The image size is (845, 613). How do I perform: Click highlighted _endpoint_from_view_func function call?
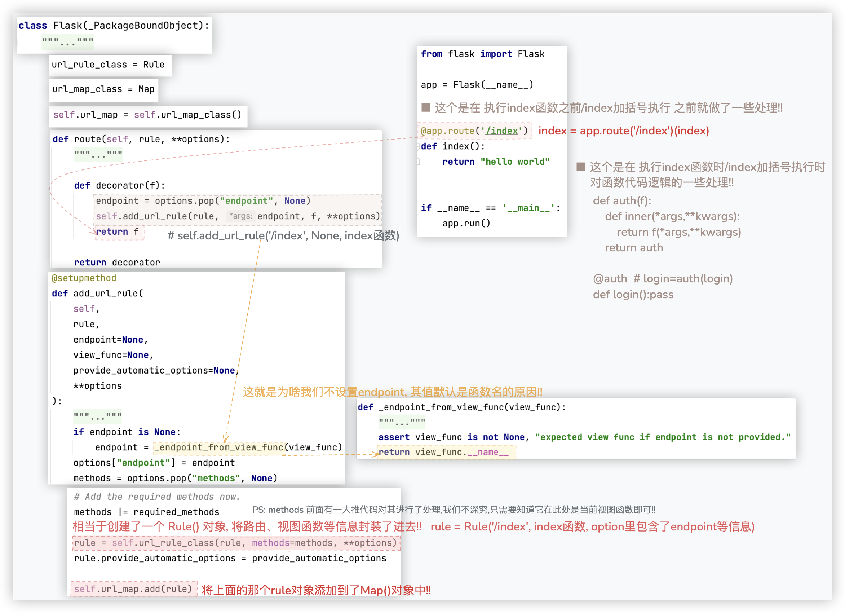point(219,447)
